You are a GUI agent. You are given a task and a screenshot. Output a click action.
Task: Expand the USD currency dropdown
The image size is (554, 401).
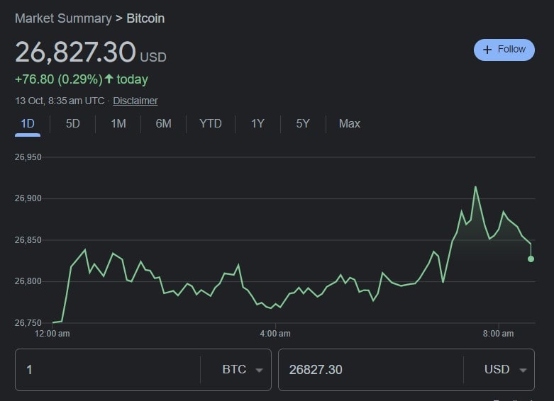point(505,370)
